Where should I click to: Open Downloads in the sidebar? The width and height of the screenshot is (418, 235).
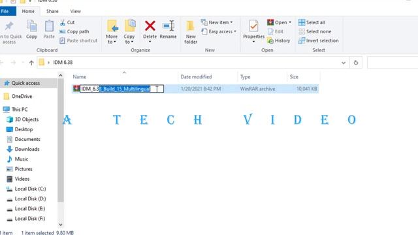coord(27,149)
